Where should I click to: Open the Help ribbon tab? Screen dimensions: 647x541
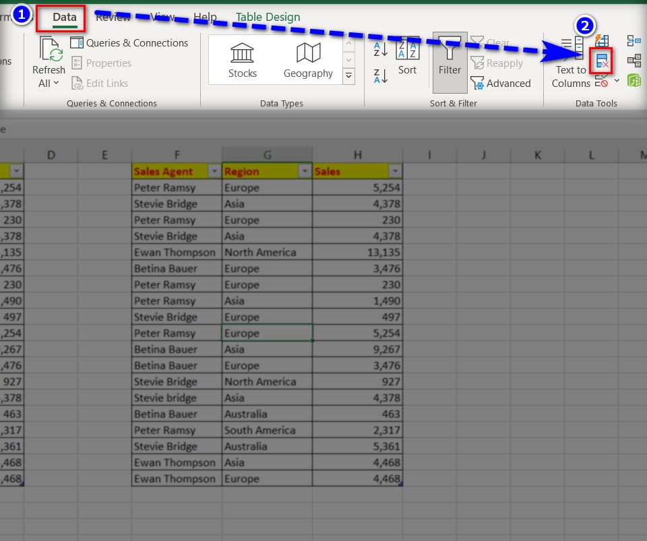205,17
